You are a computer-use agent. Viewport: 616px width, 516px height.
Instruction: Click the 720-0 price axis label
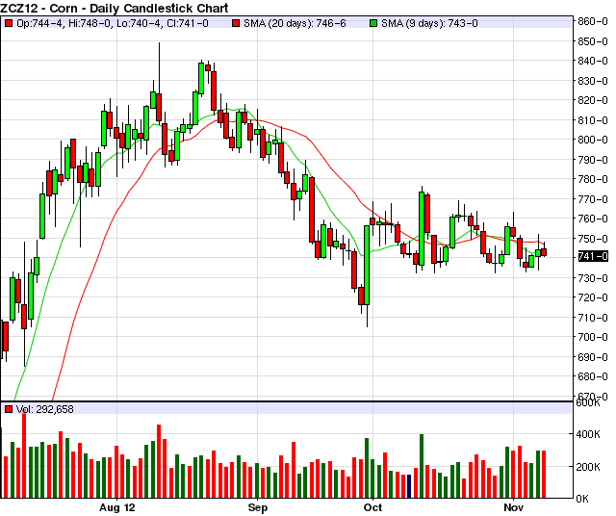[593, 297]
